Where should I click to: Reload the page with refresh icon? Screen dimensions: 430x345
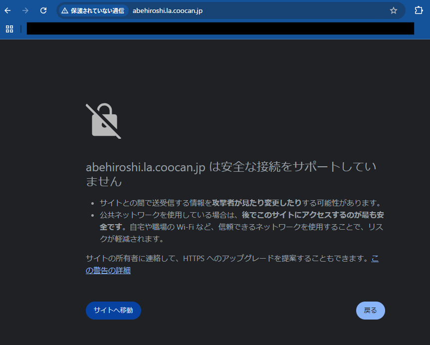click(x=43, y=10)
